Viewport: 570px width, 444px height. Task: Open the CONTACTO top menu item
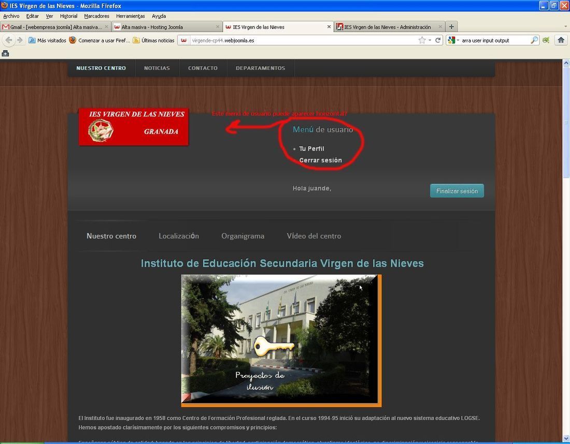(203, 68)
